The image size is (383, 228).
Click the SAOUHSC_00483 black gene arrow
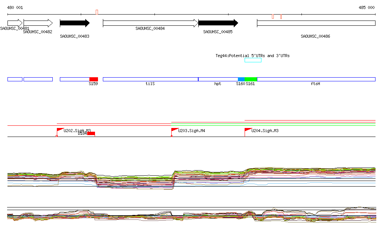(75, 23)
